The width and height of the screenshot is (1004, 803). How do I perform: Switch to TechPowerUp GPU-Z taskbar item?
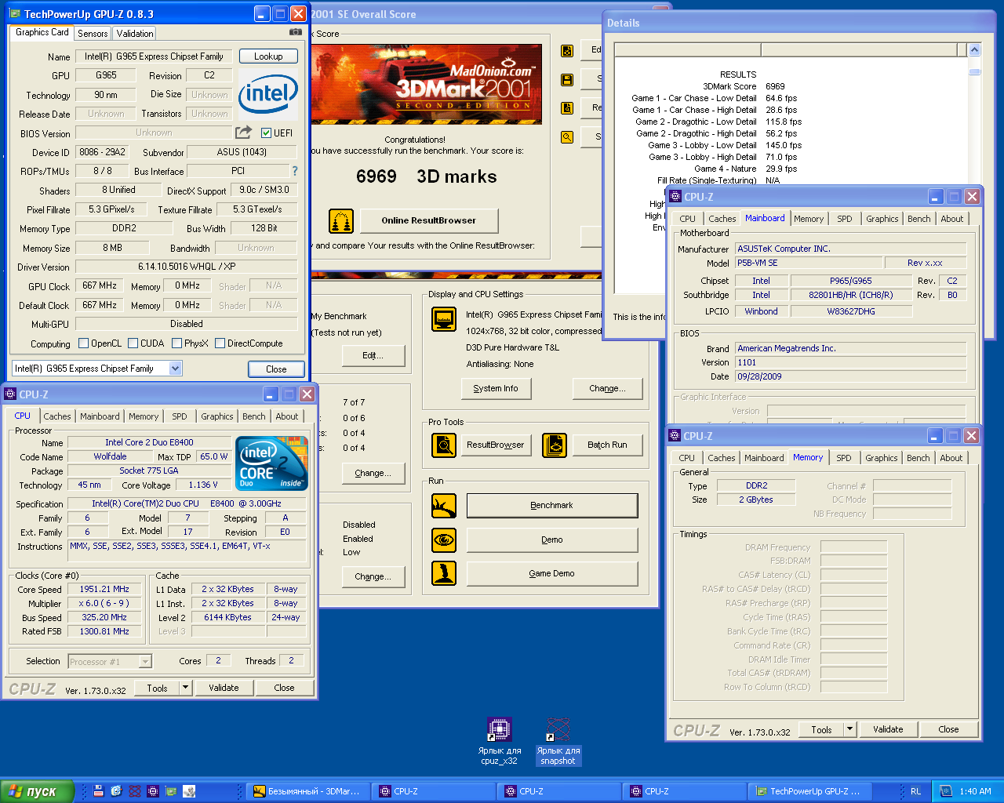[808, 791]
